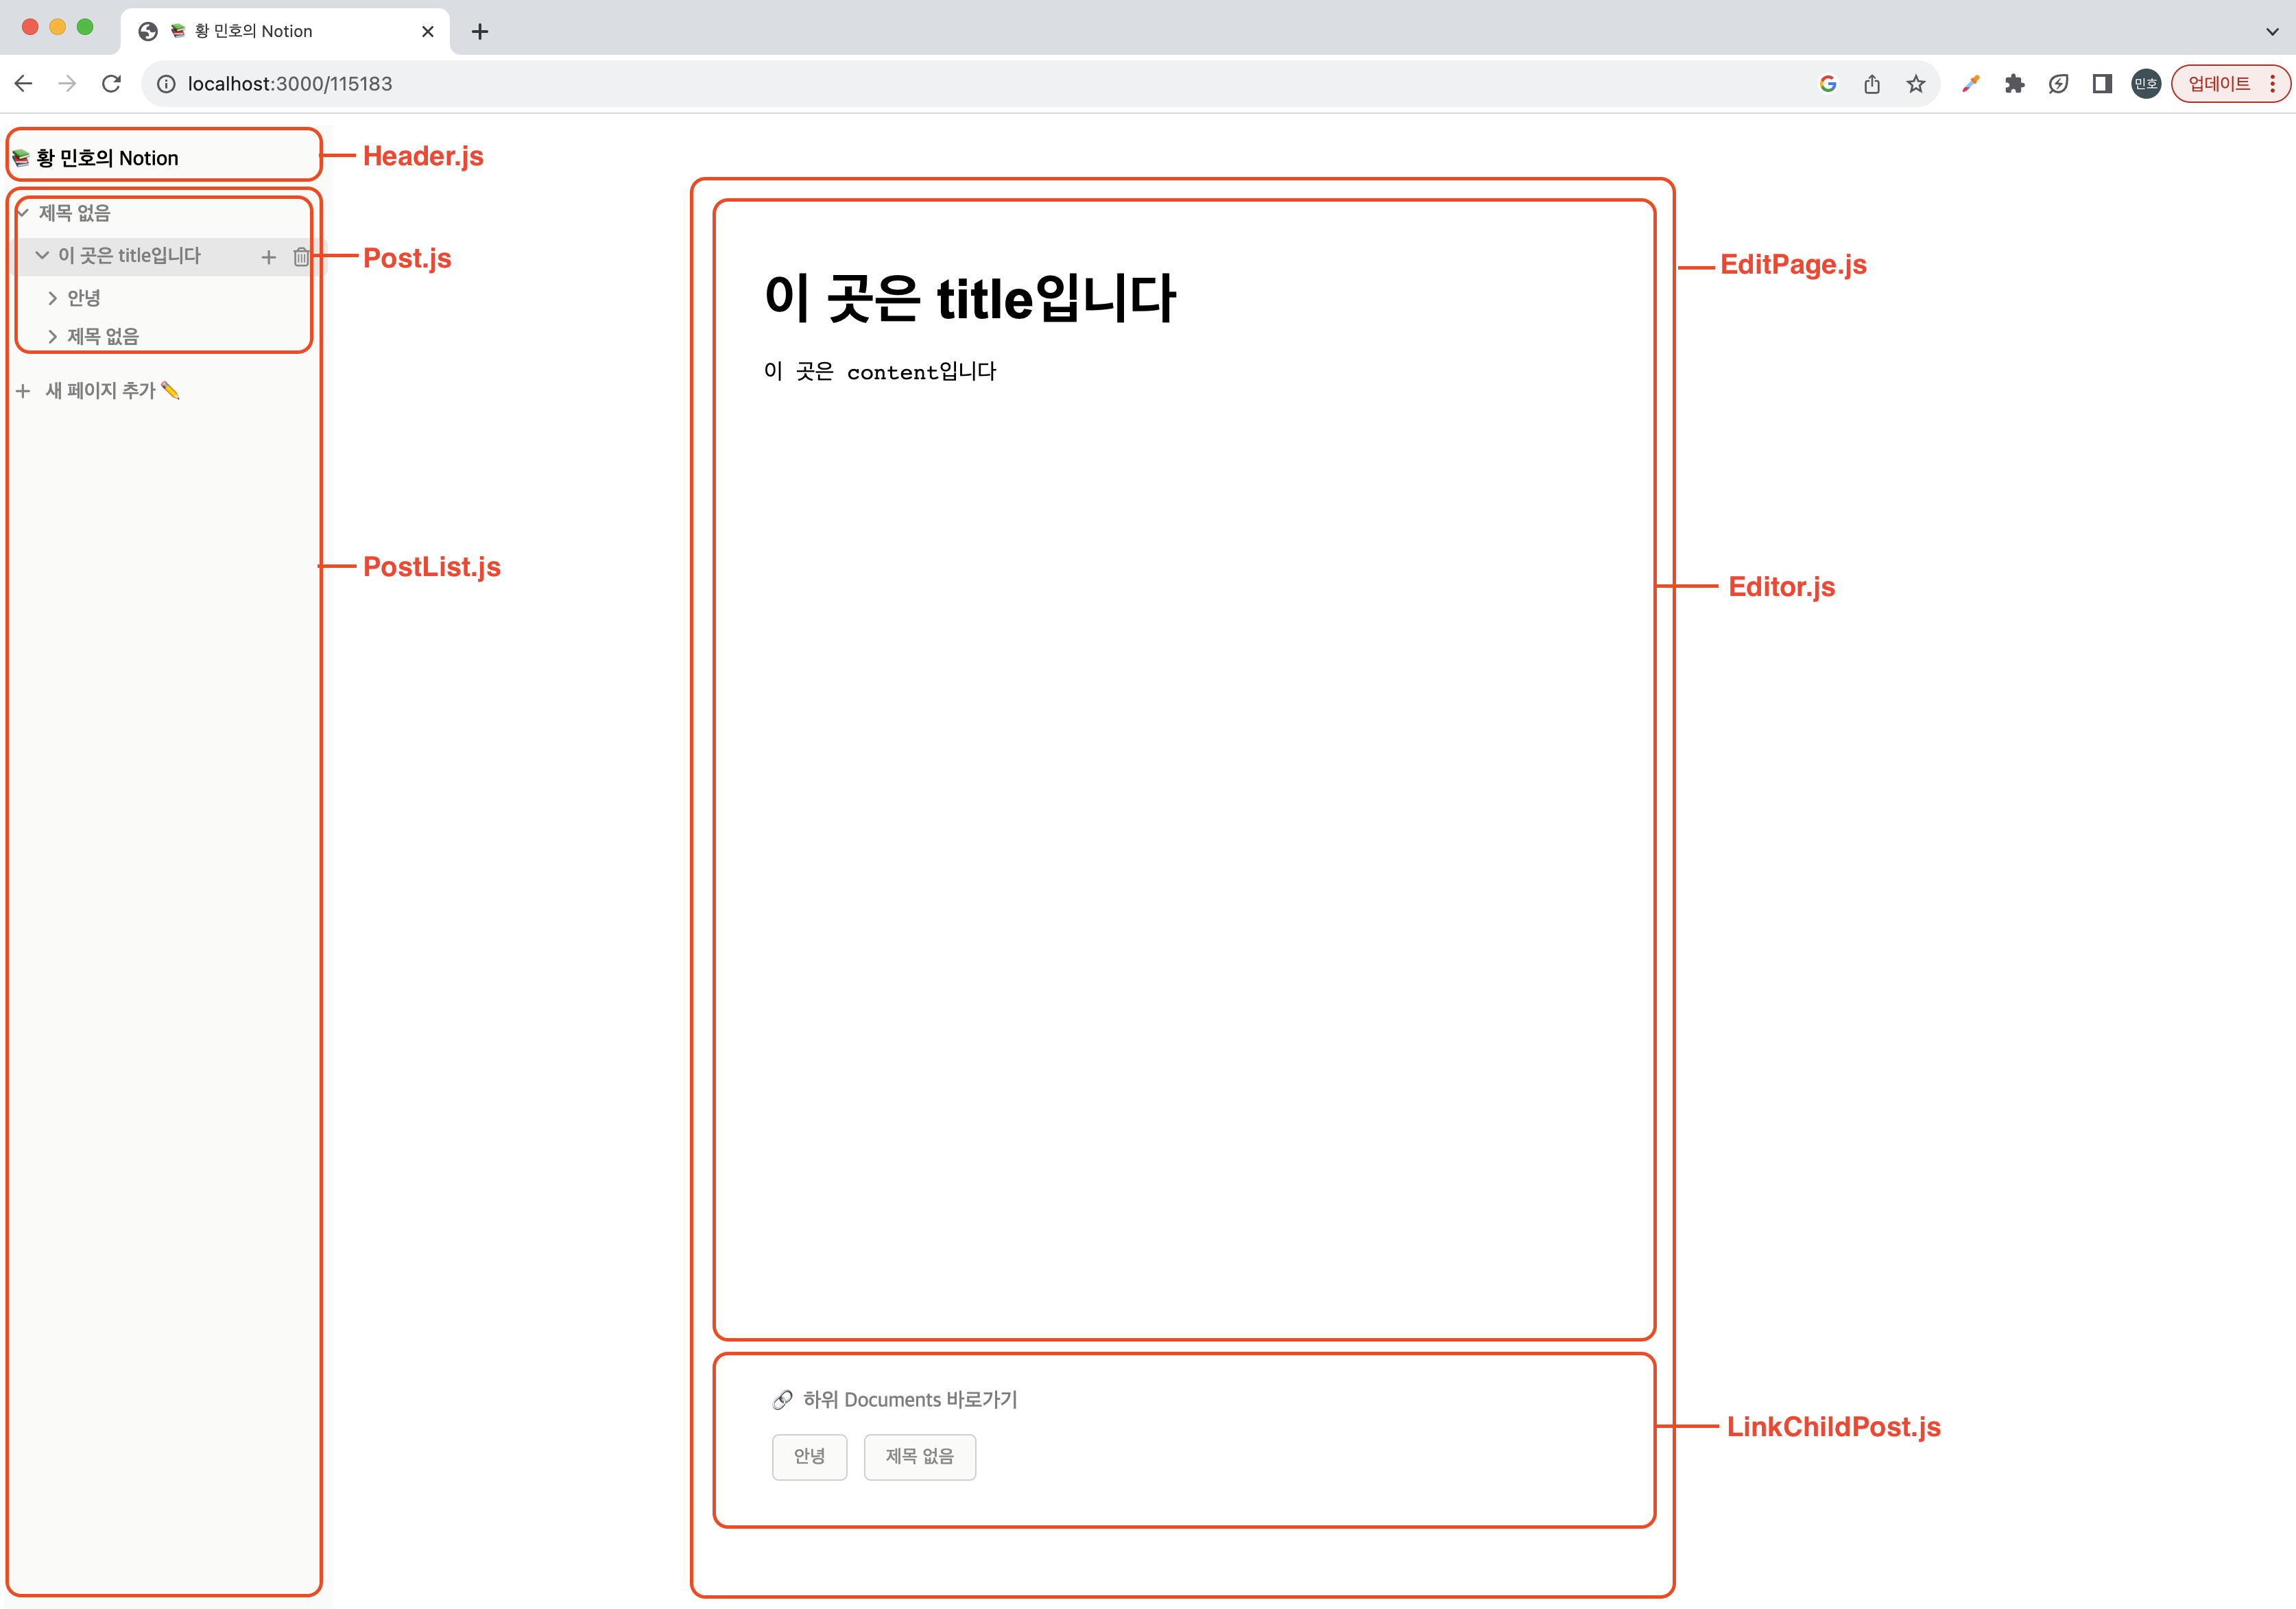Click the '황 민호의 Notion' sidebar header
Viewport: 2296px width, 1609px height.
[107, 158]
